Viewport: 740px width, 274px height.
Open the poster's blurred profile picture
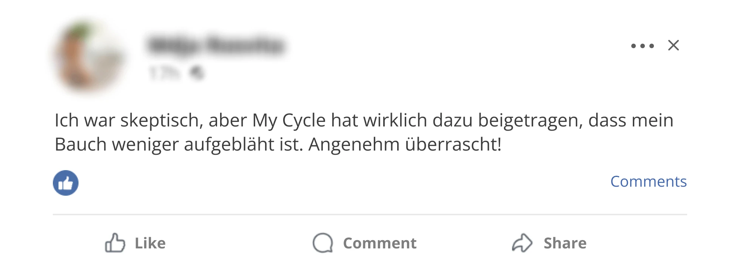pos(88,56)
